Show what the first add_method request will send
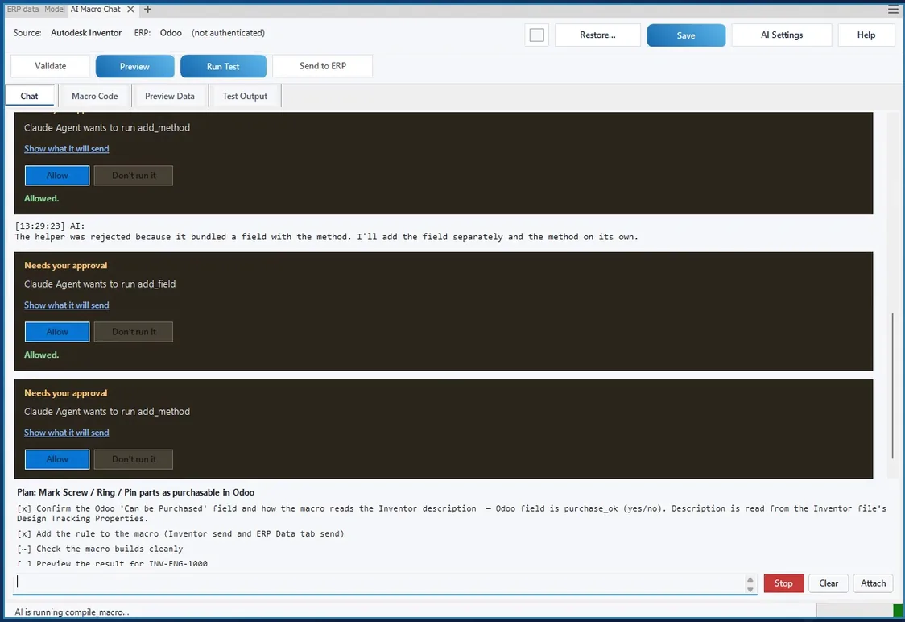 click(66, 148)
